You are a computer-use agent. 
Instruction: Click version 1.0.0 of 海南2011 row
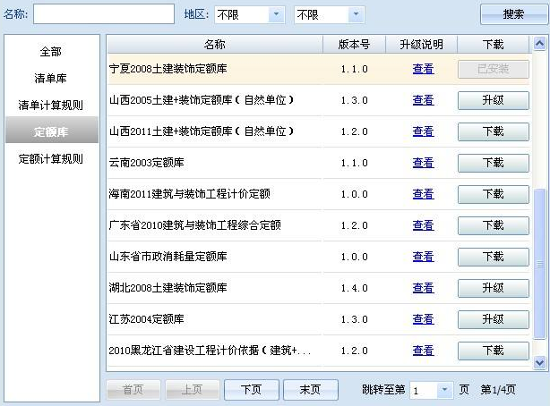pos(354,194)
